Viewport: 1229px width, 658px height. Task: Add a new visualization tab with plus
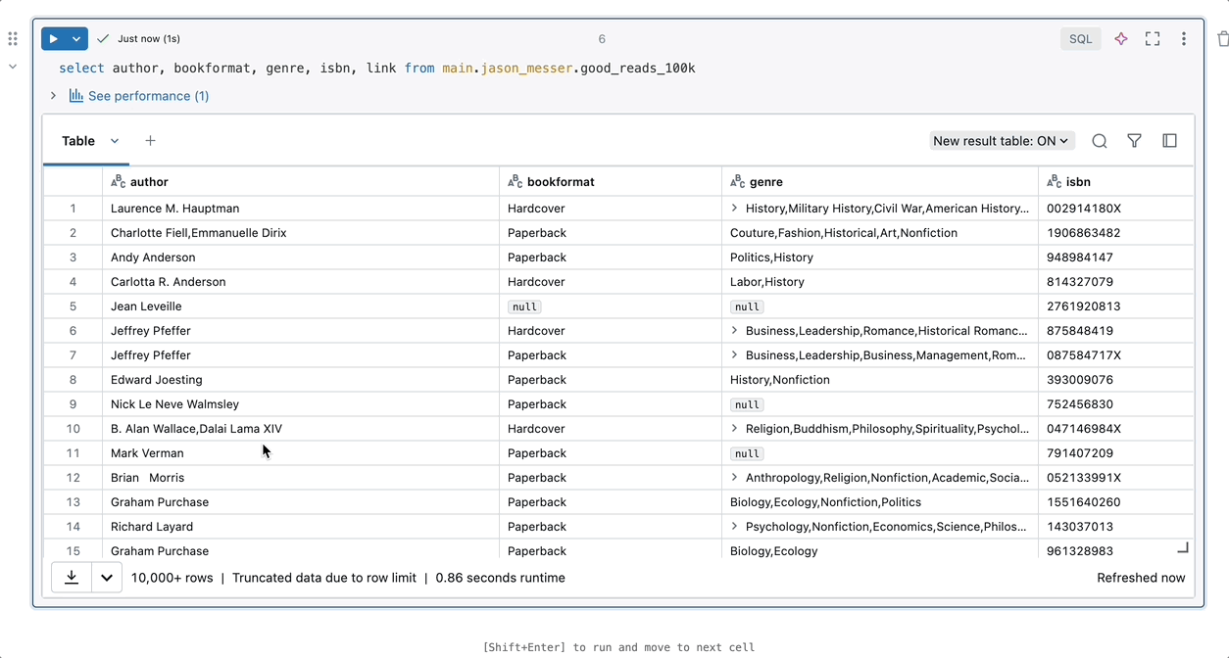click(x=150, y=141)
